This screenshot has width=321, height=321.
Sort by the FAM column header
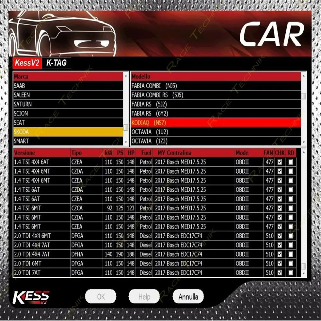[x=268, y=153]
